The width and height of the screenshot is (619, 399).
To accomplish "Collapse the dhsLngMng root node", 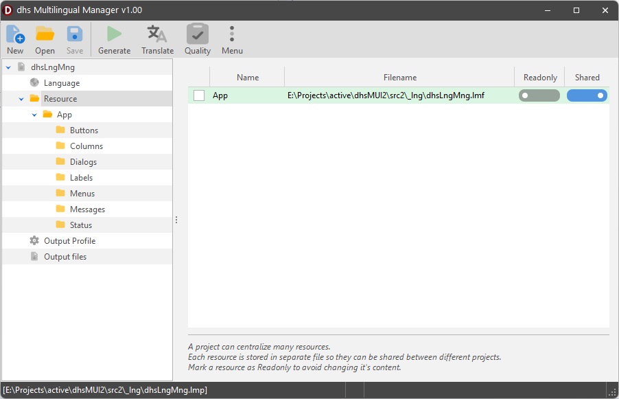I will pos(8,67).
